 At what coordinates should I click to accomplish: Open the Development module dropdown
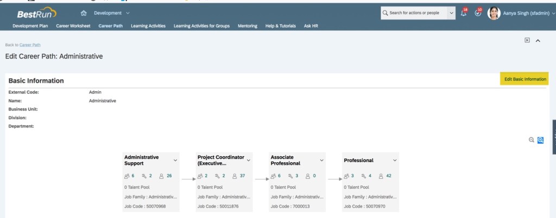pyautogui.click(x=111, y=12)
